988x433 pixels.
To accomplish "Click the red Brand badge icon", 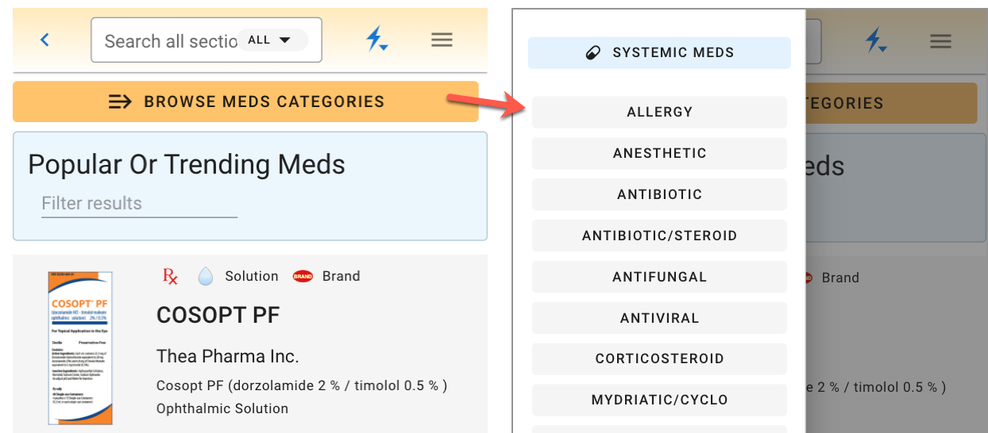I will (x=303, y=276).
